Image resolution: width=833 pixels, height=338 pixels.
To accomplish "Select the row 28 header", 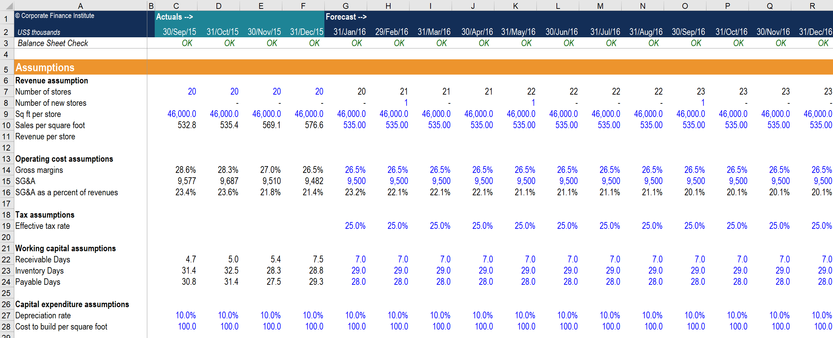I will pyautogui.click(x=6, y=327).
